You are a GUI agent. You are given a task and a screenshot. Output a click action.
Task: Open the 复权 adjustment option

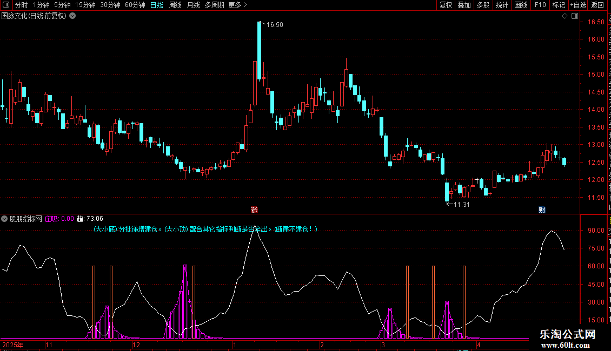point(446,5)
